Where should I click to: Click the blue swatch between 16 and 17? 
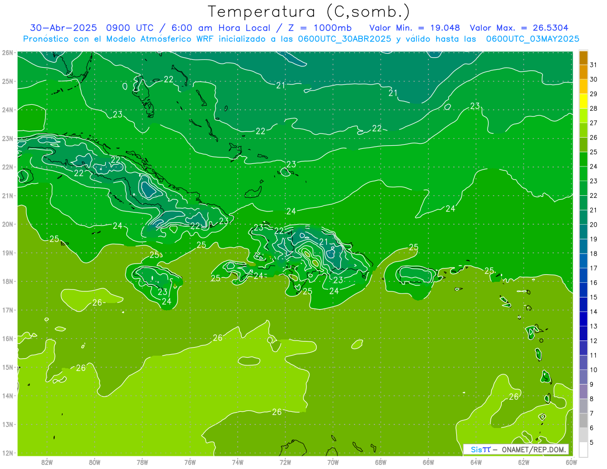pyautogui.click(x=583, y=275)
